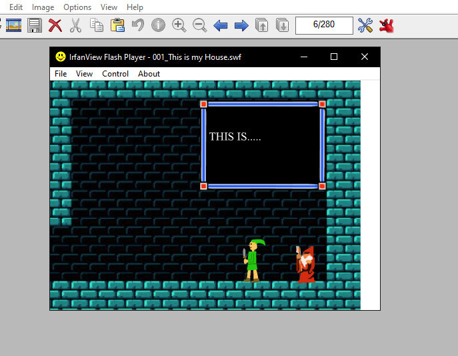Minimize the Flash Player window
Viewport: 458px width, 356px height.
[304, 57]
